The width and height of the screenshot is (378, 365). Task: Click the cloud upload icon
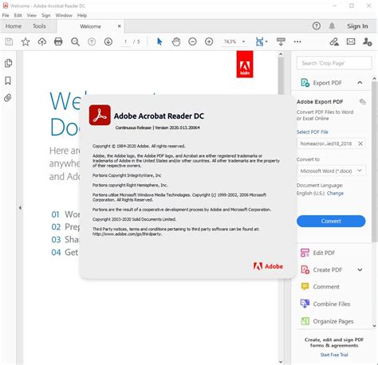click(x=42, y=41)
